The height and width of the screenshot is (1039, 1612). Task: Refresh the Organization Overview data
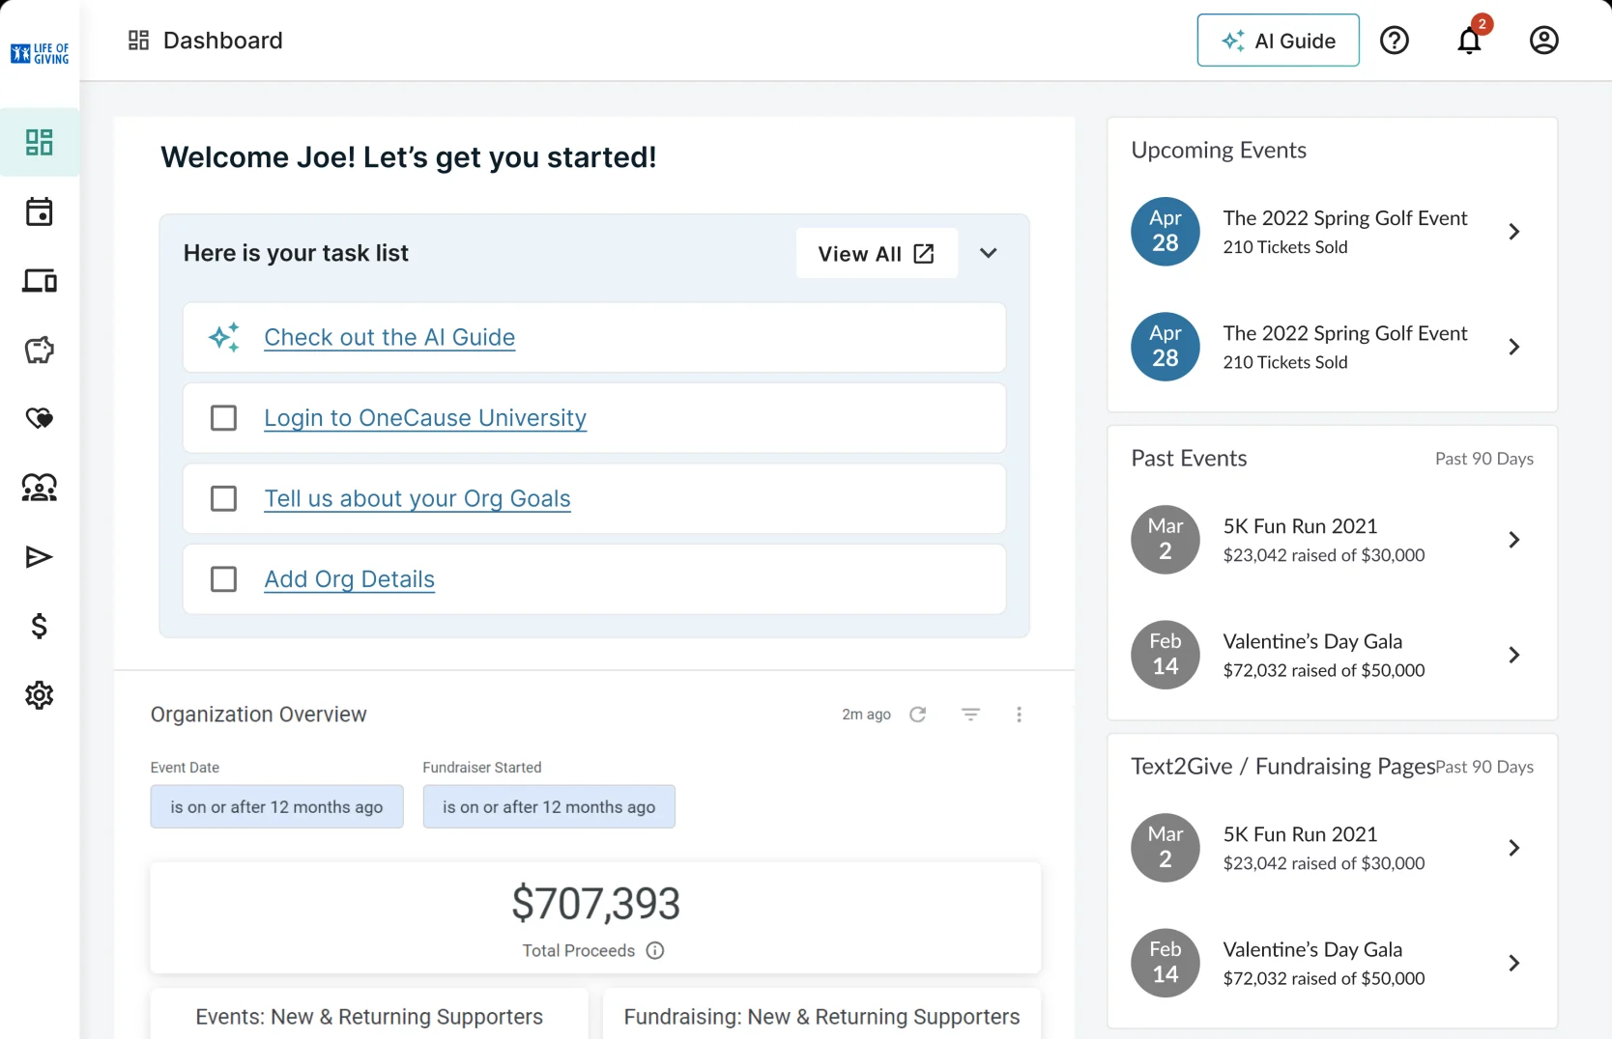click(x=918, y=715)
